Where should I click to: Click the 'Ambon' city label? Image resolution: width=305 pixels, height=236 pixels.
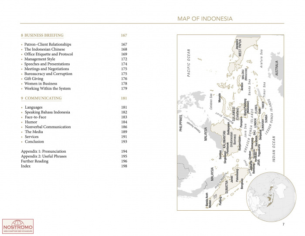242,86
